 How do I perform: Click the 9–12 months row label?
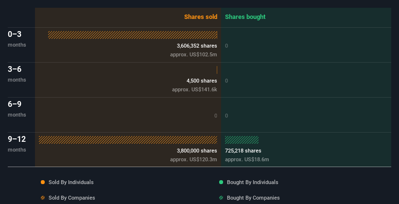click(17, 144)
